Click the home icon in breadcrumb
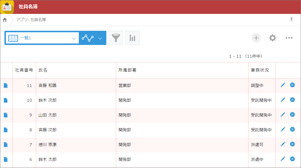This screenshot has width=301, height=168. (5, 20)
